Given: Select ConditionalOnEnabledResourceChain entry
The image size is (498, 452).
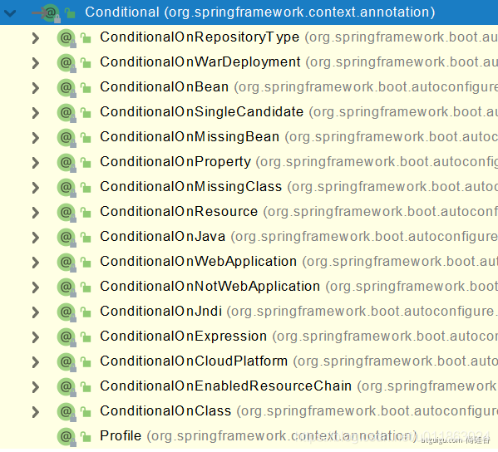Looking at the screenshot, I should tap(226, 386).
